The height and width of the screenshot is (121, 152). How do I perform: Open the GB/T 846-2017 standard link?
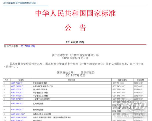coord(17,96)
